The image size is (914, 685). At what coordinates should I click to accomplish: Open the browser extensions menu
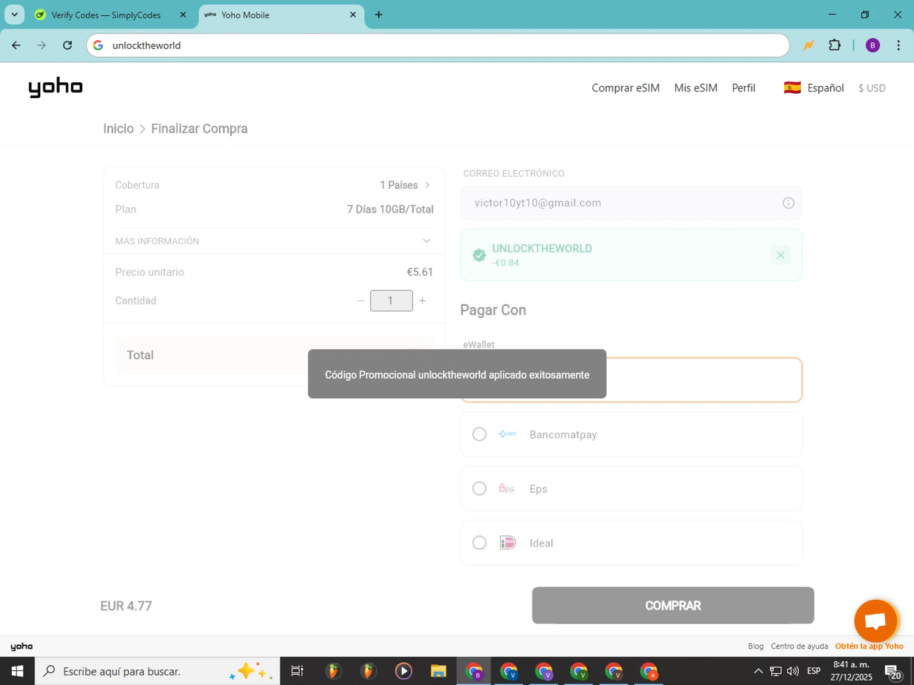point(835,45)
